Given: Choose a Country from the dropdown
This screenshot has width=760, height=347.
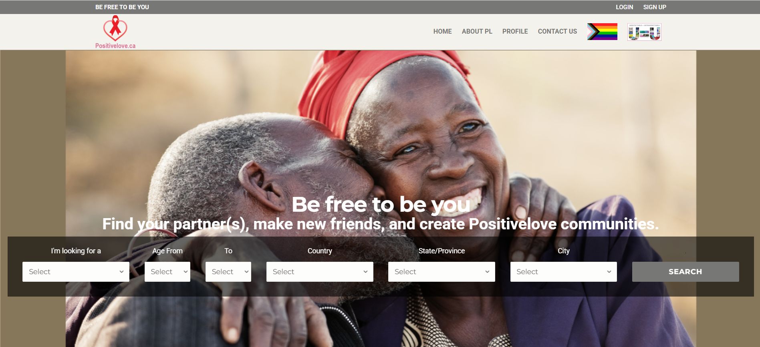Looking at the screenshot, I should pyautogui.click(x=320, y=272).
